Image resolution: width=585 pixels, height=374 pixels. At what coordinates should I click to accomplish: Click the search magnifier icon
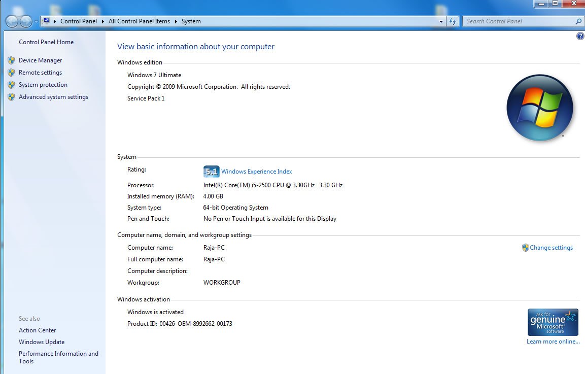point(578,21)
